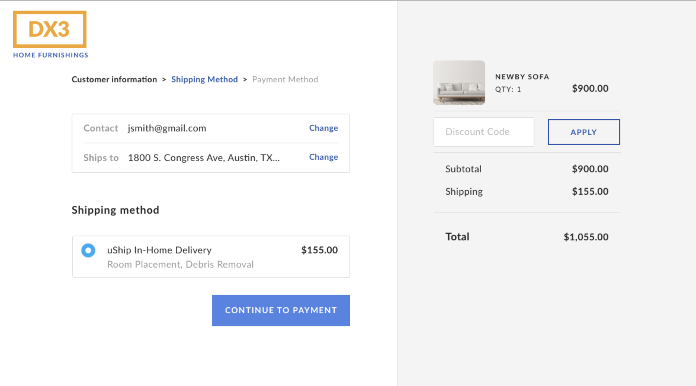The height and width of the screenshot is (386, 696).
Task: Go back to Customer information step
Action: tap(114, 79)
